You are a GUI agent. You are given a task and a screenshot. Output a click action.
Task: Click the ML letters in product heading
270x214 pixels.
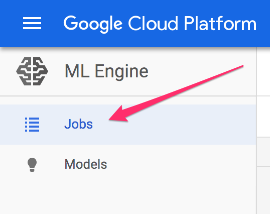[x=77, y=71]
